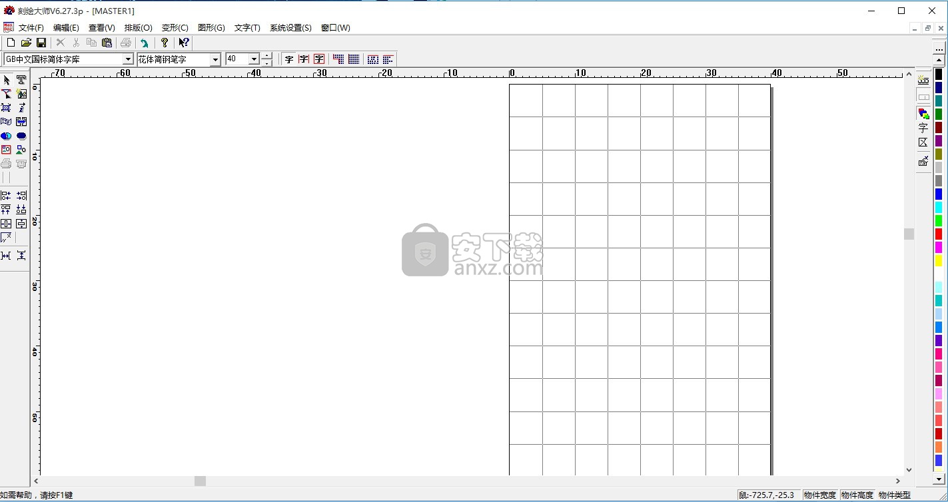Click the equal width spacing icon
Screen dimensions: 948x502
coord(6,256)
